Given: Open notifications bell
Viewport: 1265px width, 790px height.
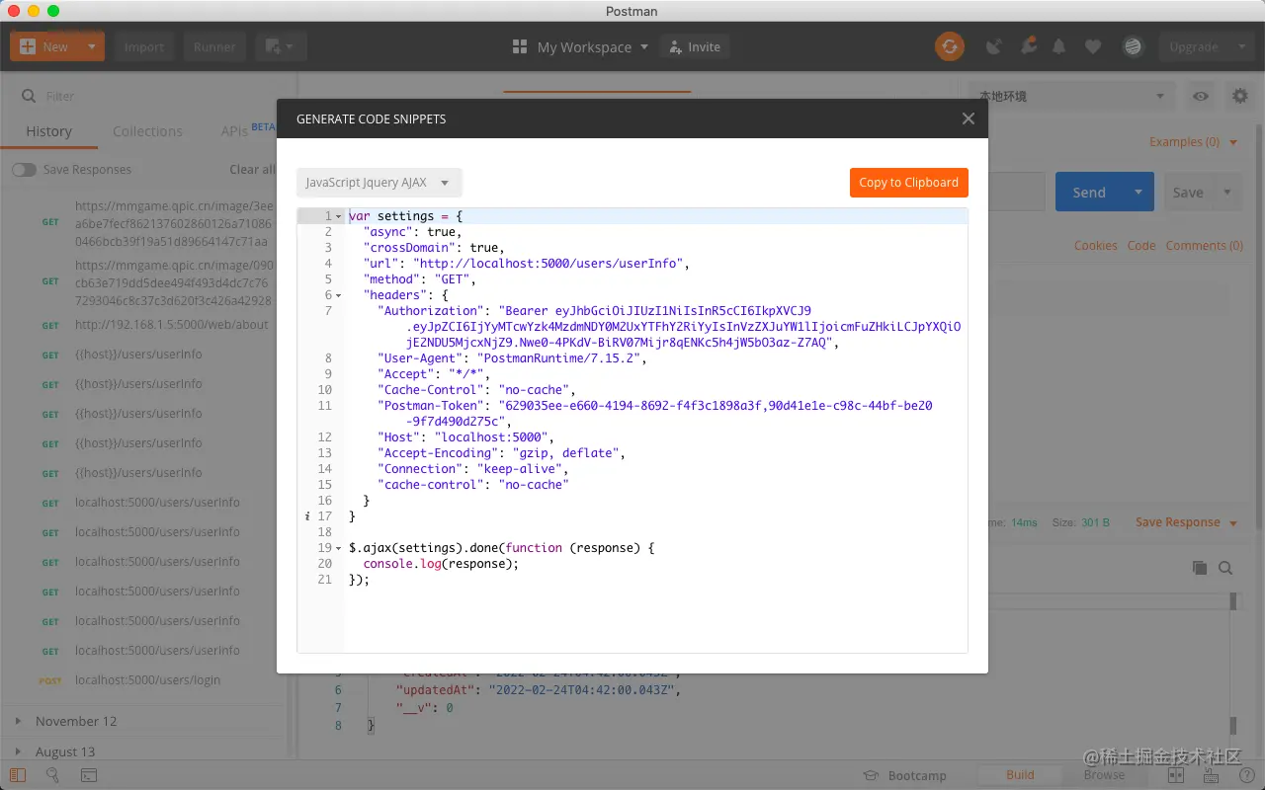Looking at the screenshot, I should (1059, 46).
